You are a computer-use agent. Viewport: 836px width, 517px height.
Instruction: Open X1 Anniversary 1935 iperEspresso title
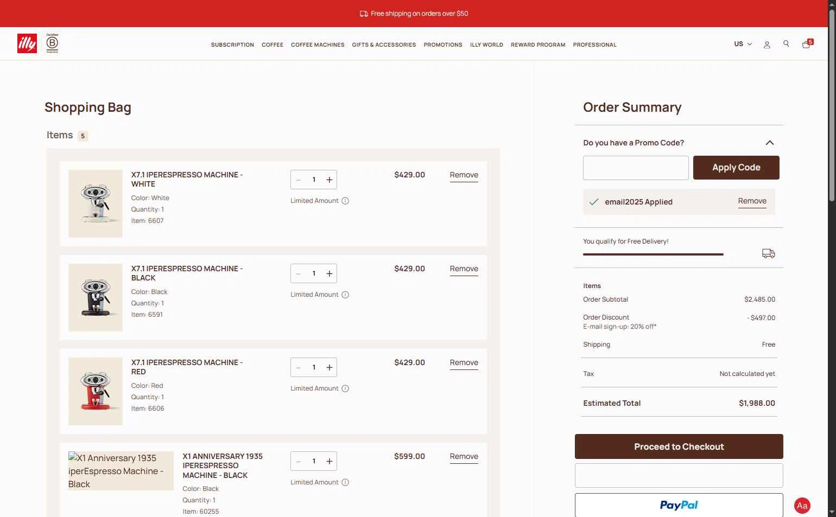point(223,466)
